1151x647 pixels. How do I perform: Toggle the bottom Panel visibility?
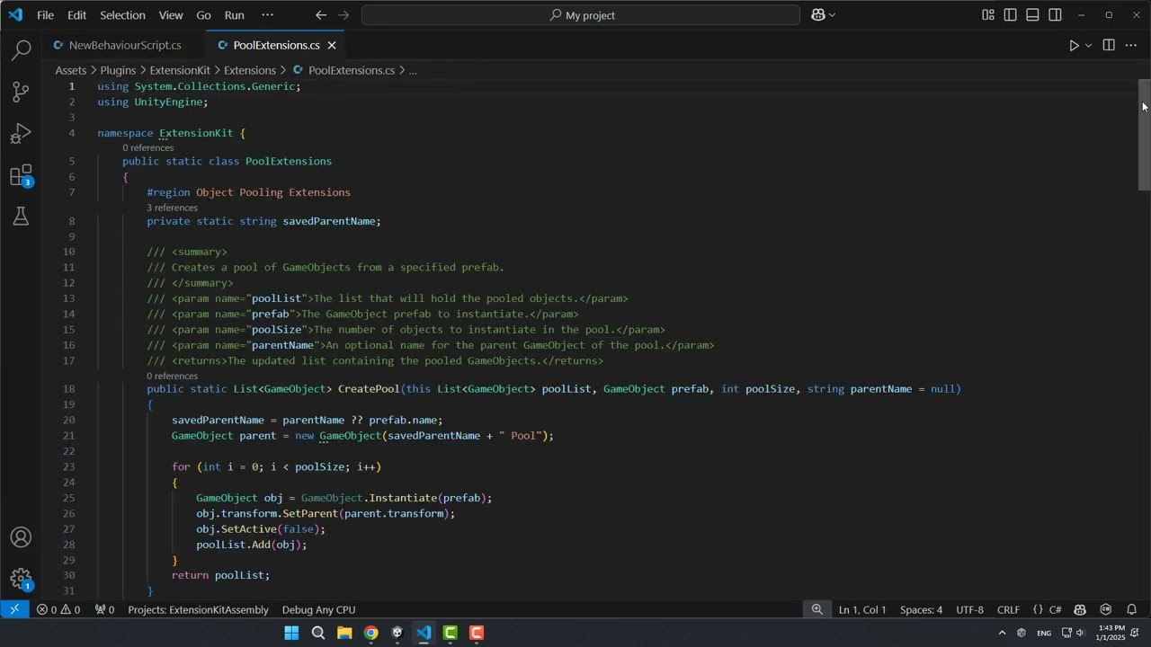(x=1032, y=15)
